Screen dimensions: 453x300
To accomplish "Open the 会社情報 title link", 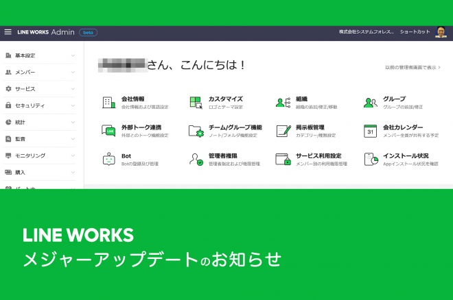I will pos(133,99).
